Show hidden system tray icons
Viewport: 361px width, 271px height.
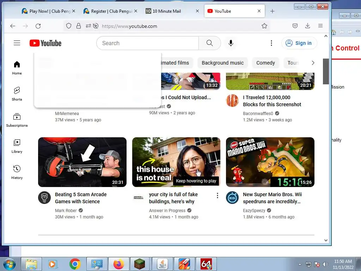(x=300, y=264)
